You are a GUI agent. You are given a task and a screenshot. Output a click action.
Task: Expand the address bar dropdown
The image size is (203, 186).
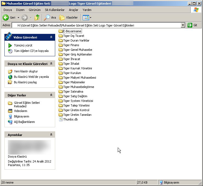pyautogui.click(x=183, y=25)
